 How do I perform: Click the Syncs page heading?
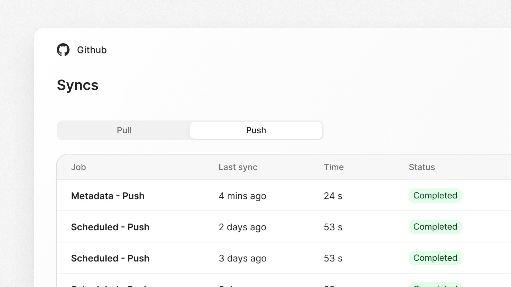point(78,85)
